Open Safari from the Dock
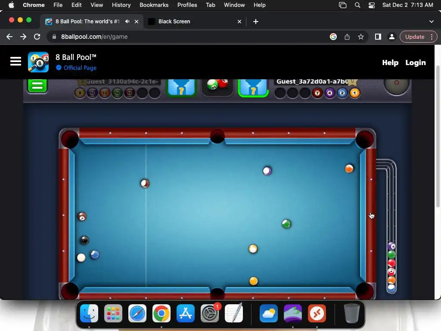The width and height of the screenshot is (441, 331). pos(137,313)
